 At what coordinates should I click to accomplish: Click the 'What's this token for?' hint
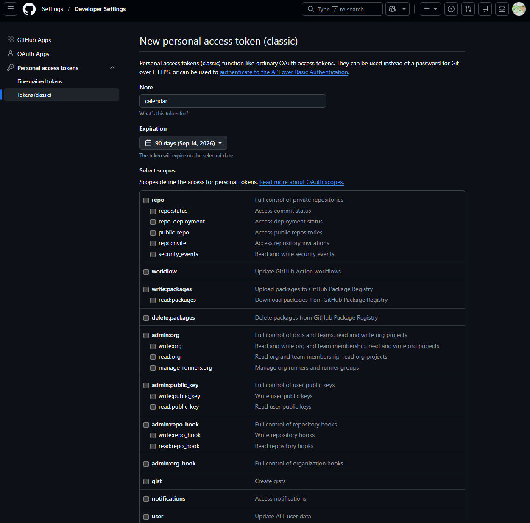point(164,114)
